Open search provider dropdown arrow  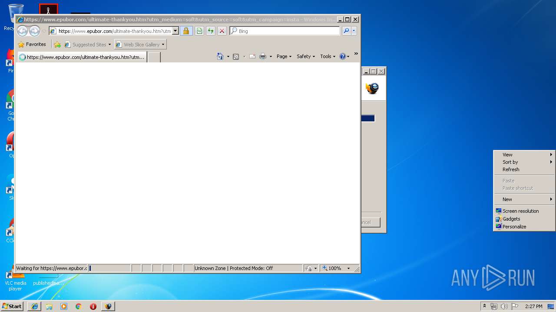[x=354, y=31]
